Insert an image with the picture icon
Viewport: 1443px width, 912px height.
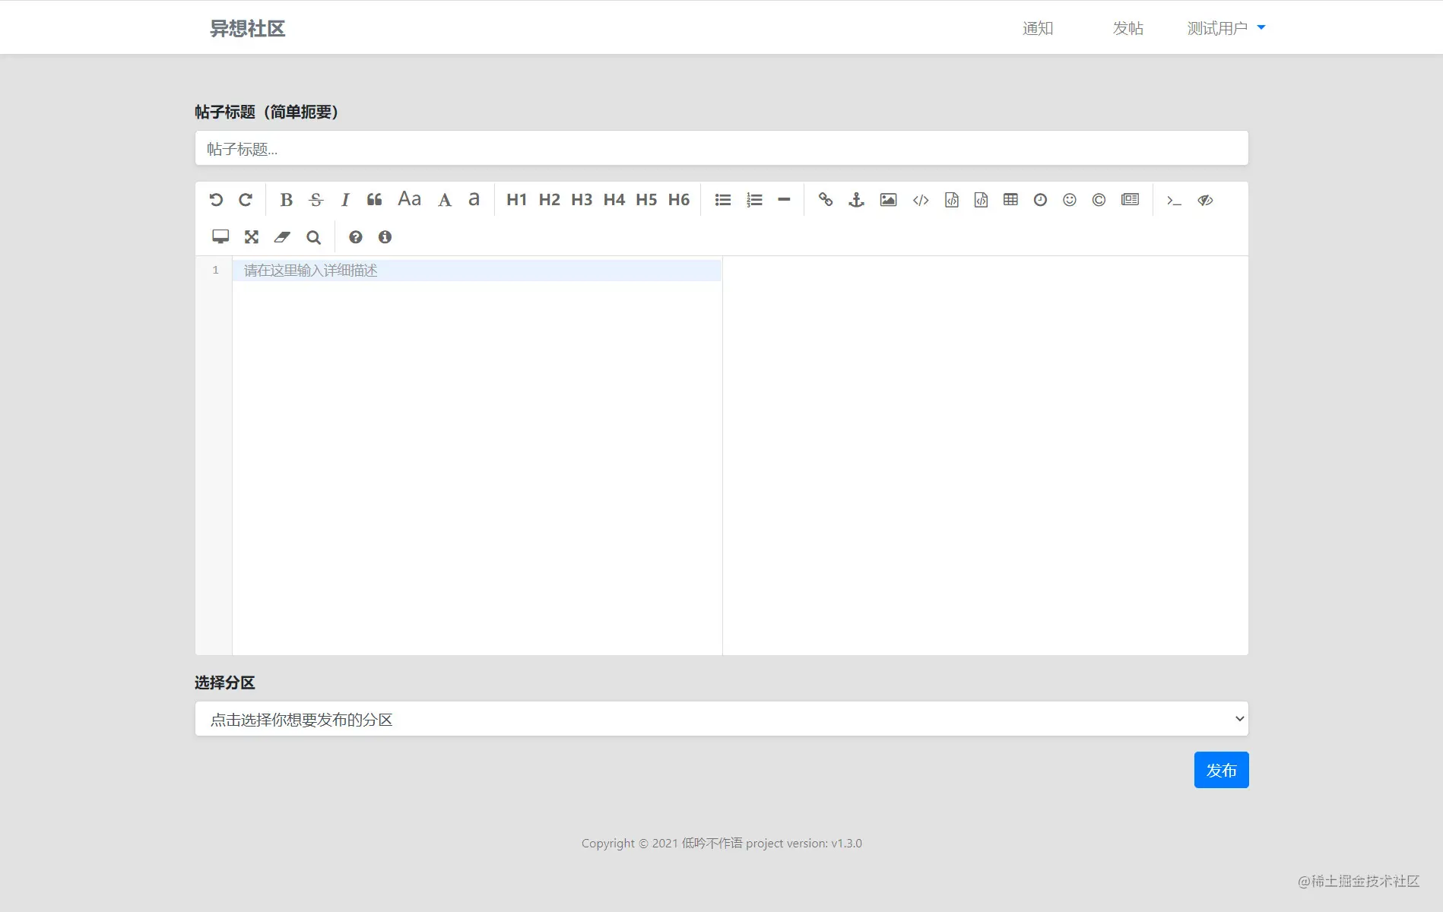[x=888, y=200]
